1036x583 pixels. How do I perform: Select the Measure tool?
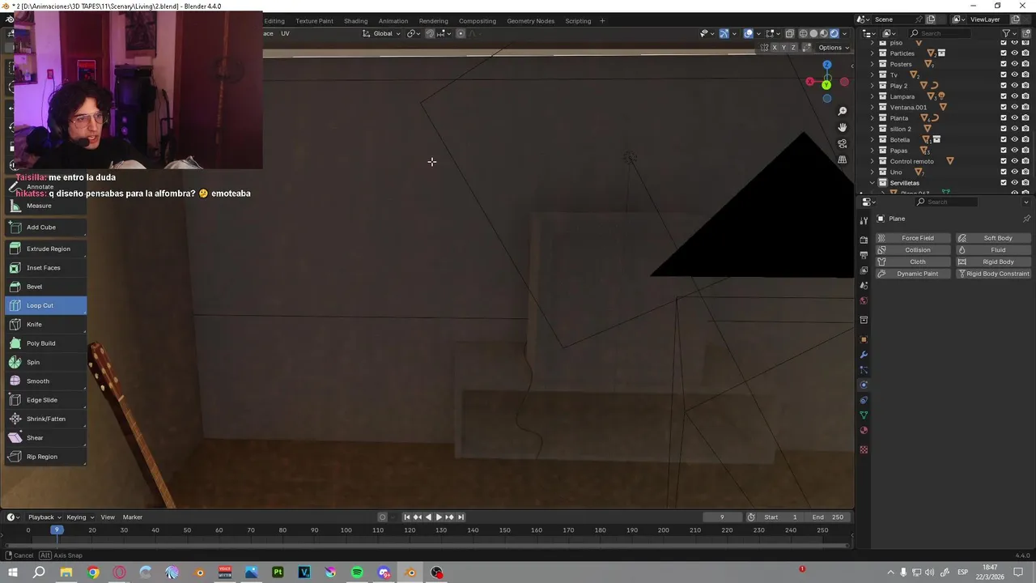click(x=45, y=206)
